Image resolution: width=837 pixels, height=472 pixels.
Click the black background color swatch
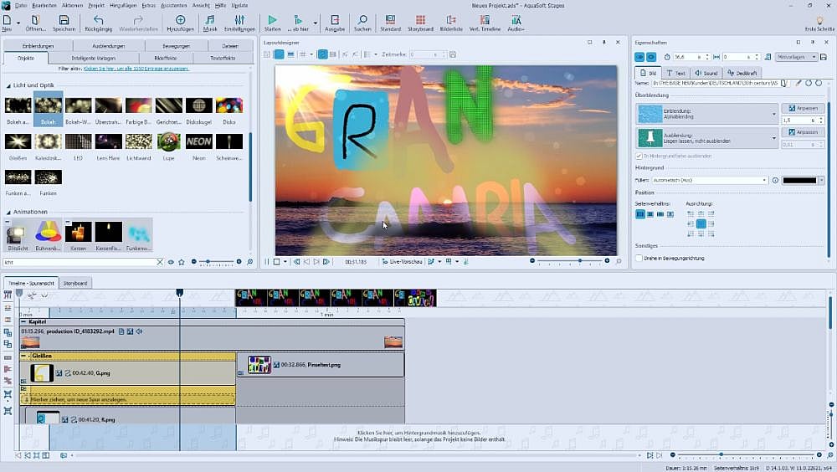[799, 180]
